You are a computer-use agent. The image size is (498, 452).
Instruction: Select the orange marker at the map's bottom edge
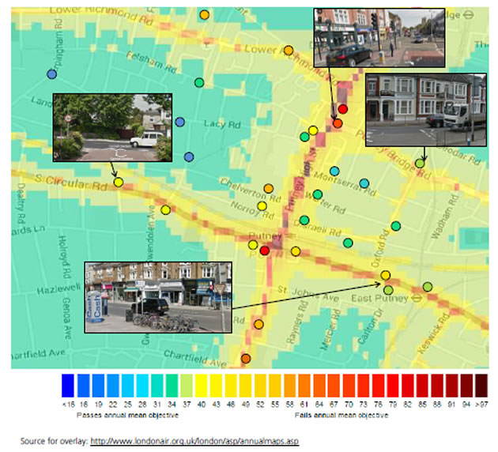246,359
